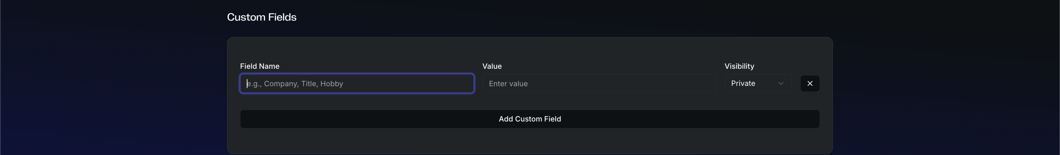Click the Custom Fields section heading
The width and height of the screenshot is (1060, 155).
coord(262,17)
